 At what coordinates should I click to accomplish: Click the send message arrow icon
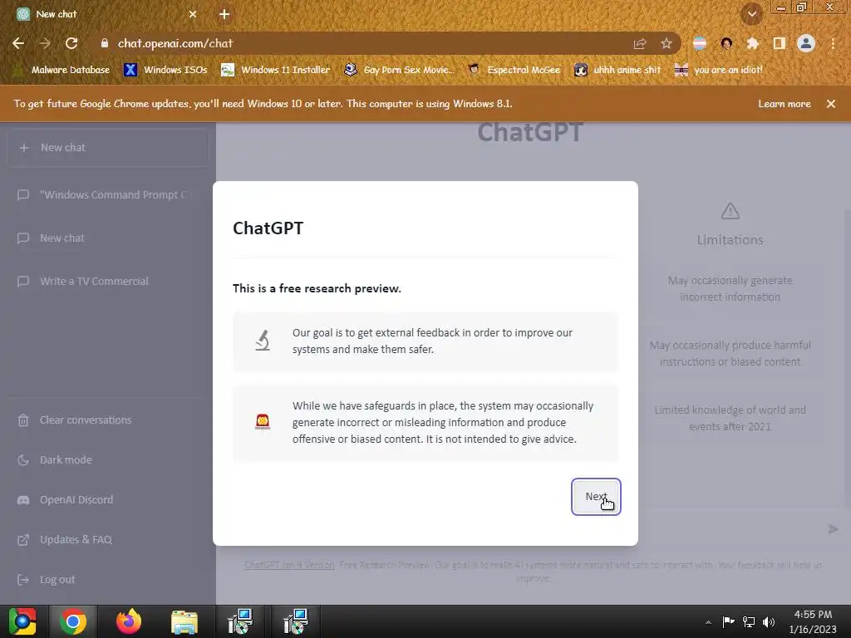point(833,529)
